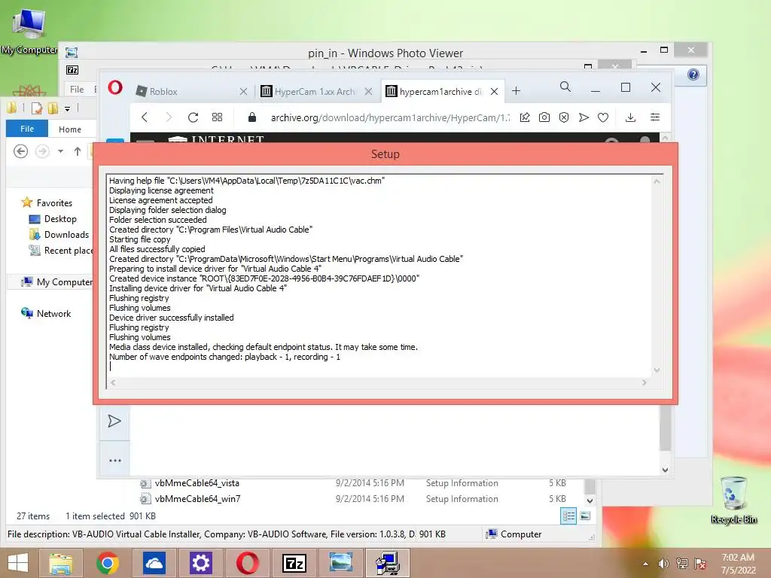The image size is (771, 578).
Task: Open the Recycle Bin desktop icon
Action: (734, 500)
